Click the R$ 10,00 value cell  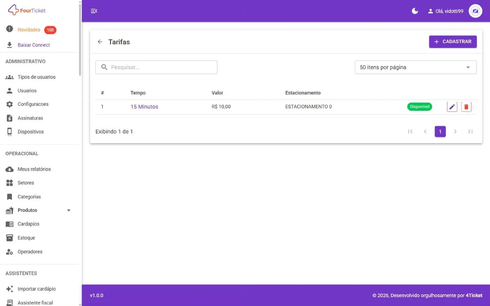(221, 107)
